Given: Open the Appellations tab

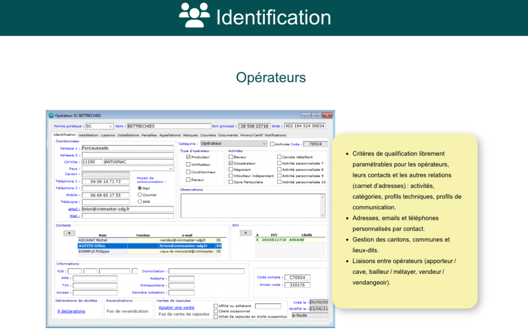Looking at the screenshot, I should (x=170, y=135).
